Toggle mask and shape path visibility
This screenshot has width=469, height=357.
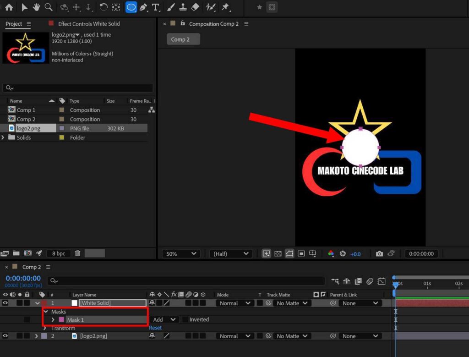tap(289, 254)
